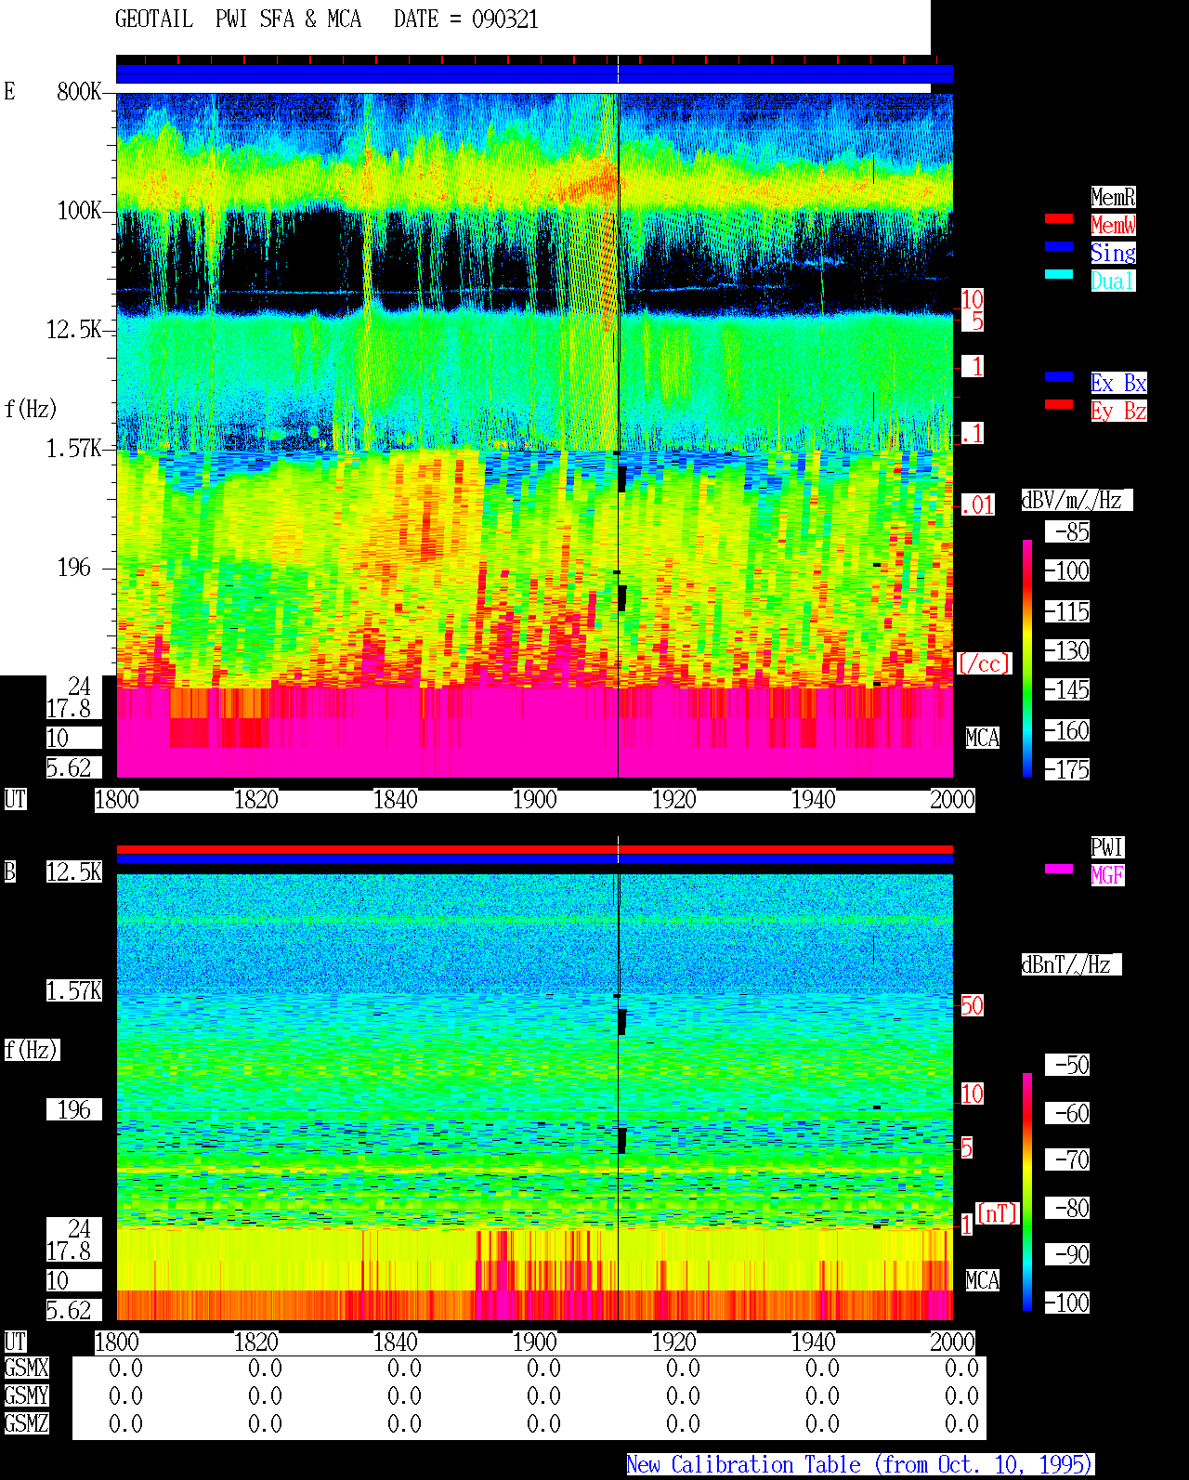Select the Ex Bx legend label
Screen dimensions: 1189x1480
[x=1118, y=383]
